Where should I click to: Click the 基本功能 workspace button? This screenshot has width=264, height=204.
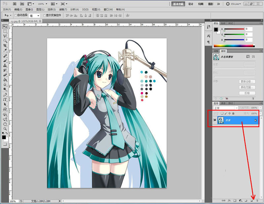click(x=178, y=4)
